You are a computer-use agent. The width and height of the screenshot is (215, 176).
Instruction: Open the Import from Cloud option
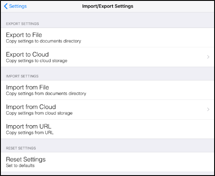tap(107, 110)
